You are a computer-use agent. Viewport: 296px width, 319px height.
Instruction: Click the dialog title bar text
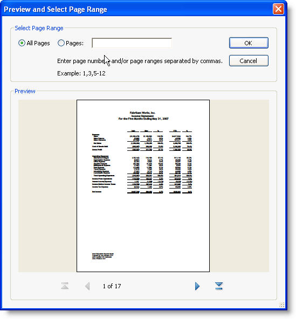point(56,9)
